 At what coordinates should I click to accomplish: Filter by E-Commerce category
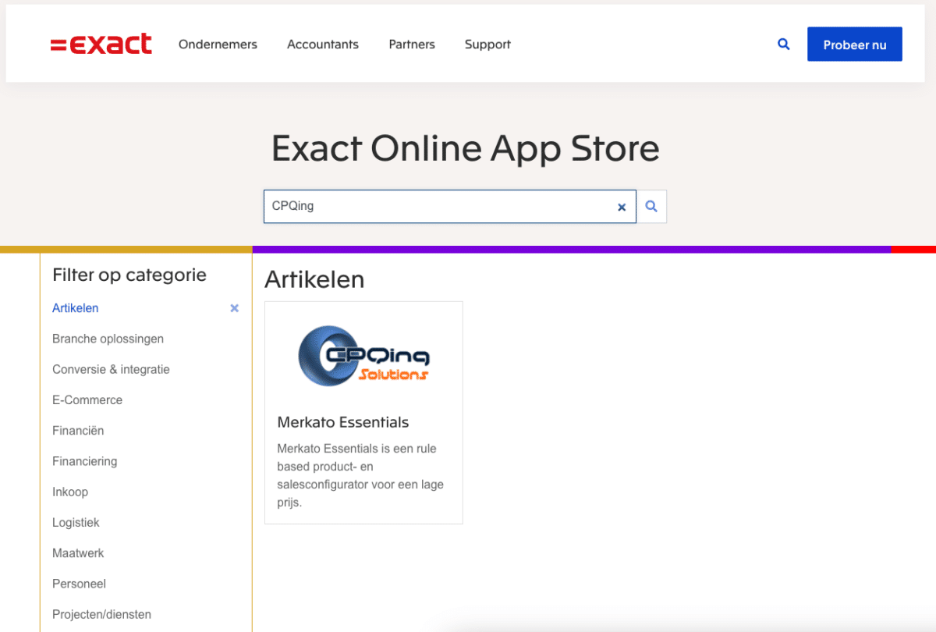coord(87,399)
